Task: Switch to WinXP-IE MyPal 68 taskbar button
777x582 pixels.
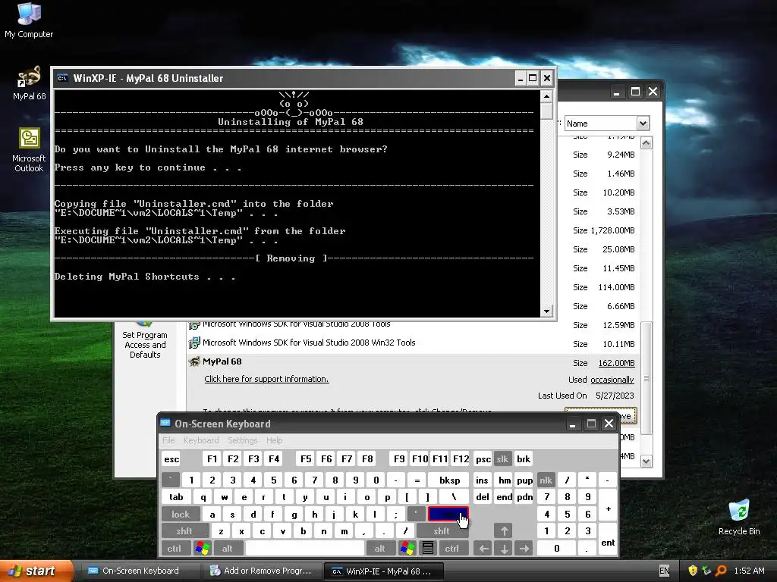Action: [383, 571]
